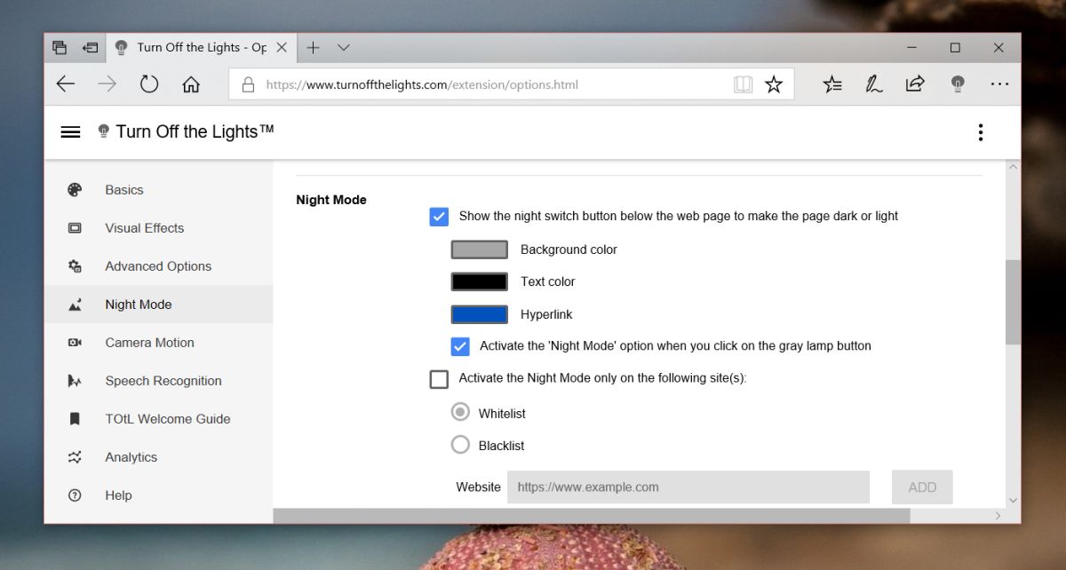Open the Analytics section
The image size is (1066, 570).
coord(159,456)
